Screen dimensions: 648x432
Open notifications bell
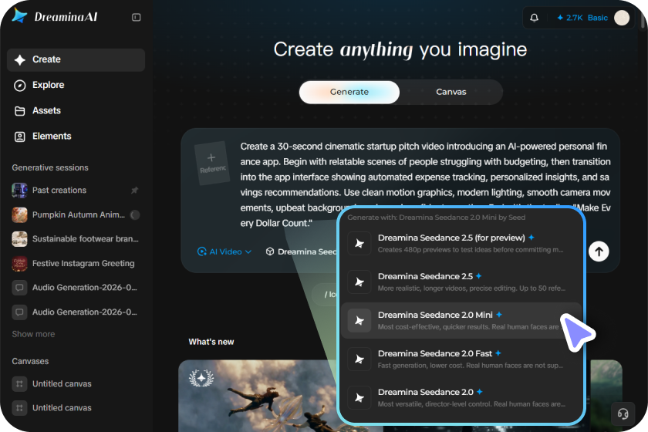click(534, 18)
